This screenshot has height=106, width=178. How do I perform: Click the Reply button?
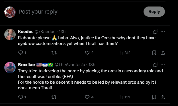[154, 12]
